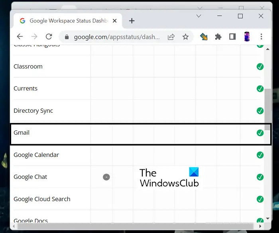279x233 pixels.
Task: Open the paint-bucket extension icon
Action: [x=204, y=37]
